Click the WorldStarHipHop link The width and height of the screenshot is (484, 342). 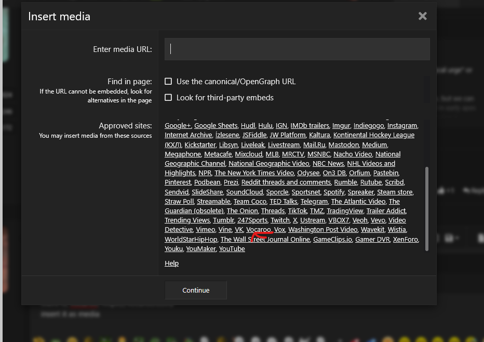point(191,240)
